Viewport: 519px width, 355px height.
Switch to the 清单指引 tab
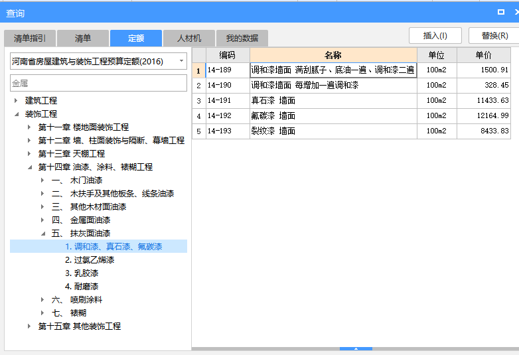[x=30, y=38]
